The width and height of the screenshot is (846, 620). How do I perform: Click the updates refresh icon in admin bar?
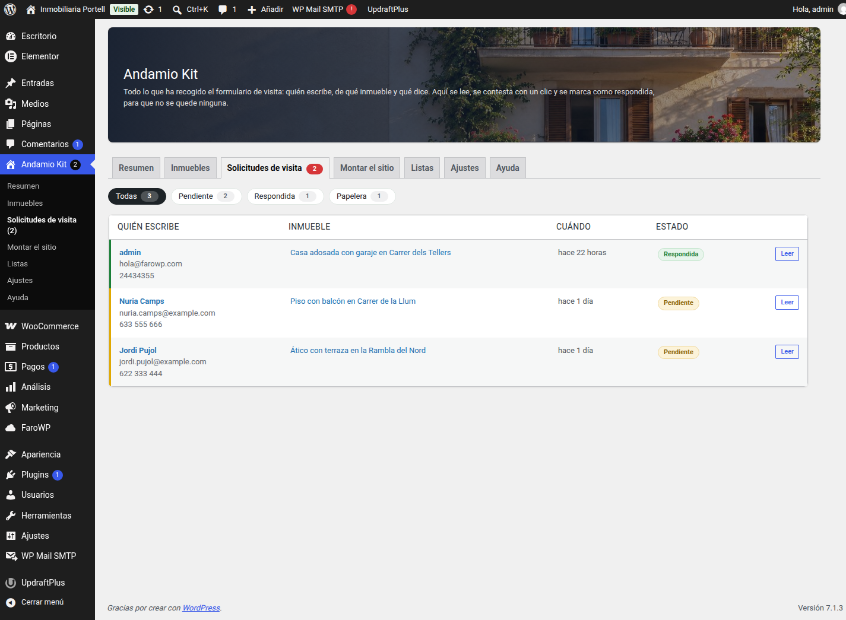point(148,9)
